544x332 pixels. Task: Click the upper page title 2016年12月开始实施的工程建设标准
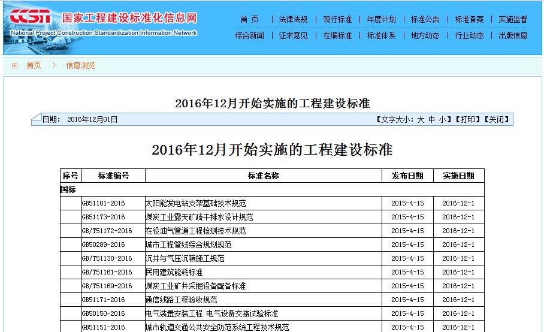[273, 104]
